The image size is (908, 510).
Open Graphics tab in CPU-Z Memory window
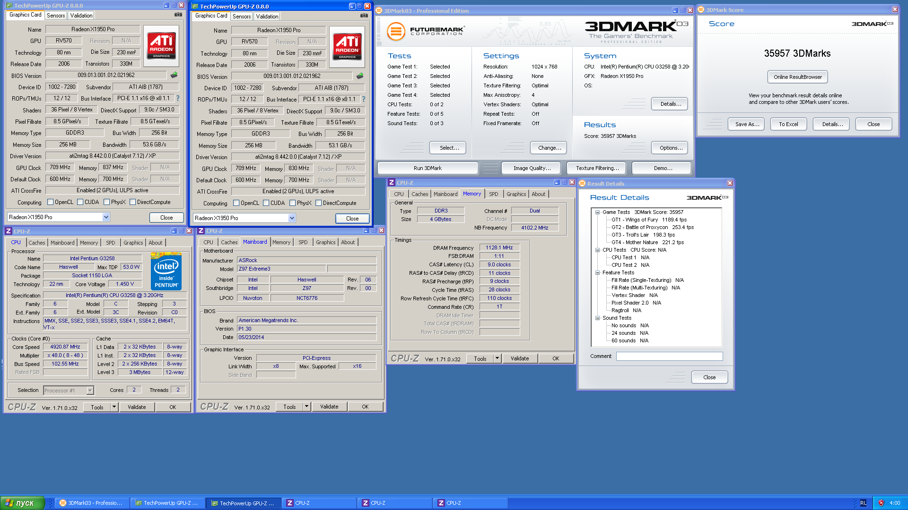pos(516,194)
